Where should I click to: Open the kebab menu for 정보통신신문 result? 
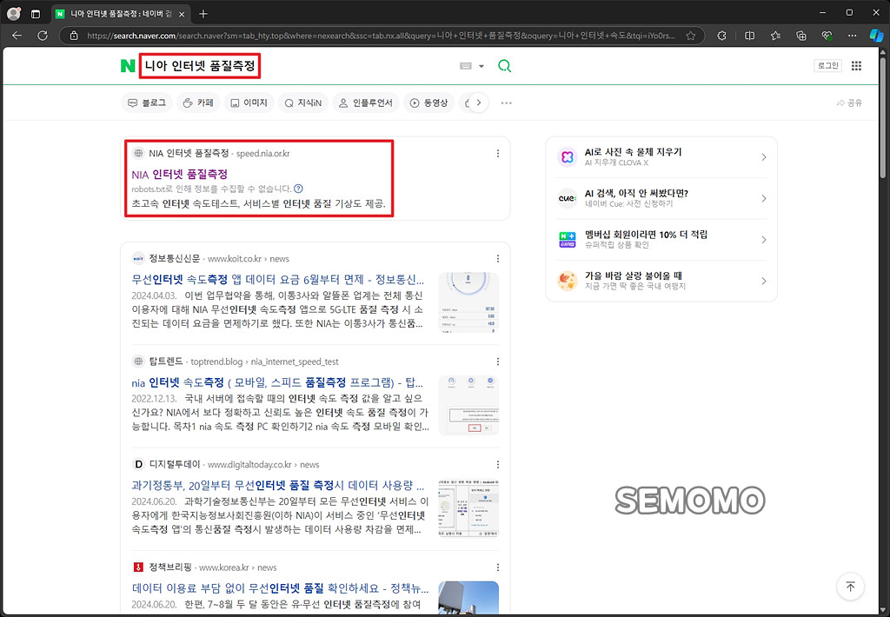[x=498, y=259]
